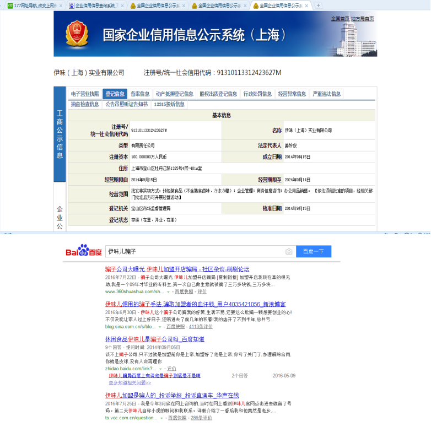Open 百度快照 for blog.sina.com.cn result

[x=175, y=326]
